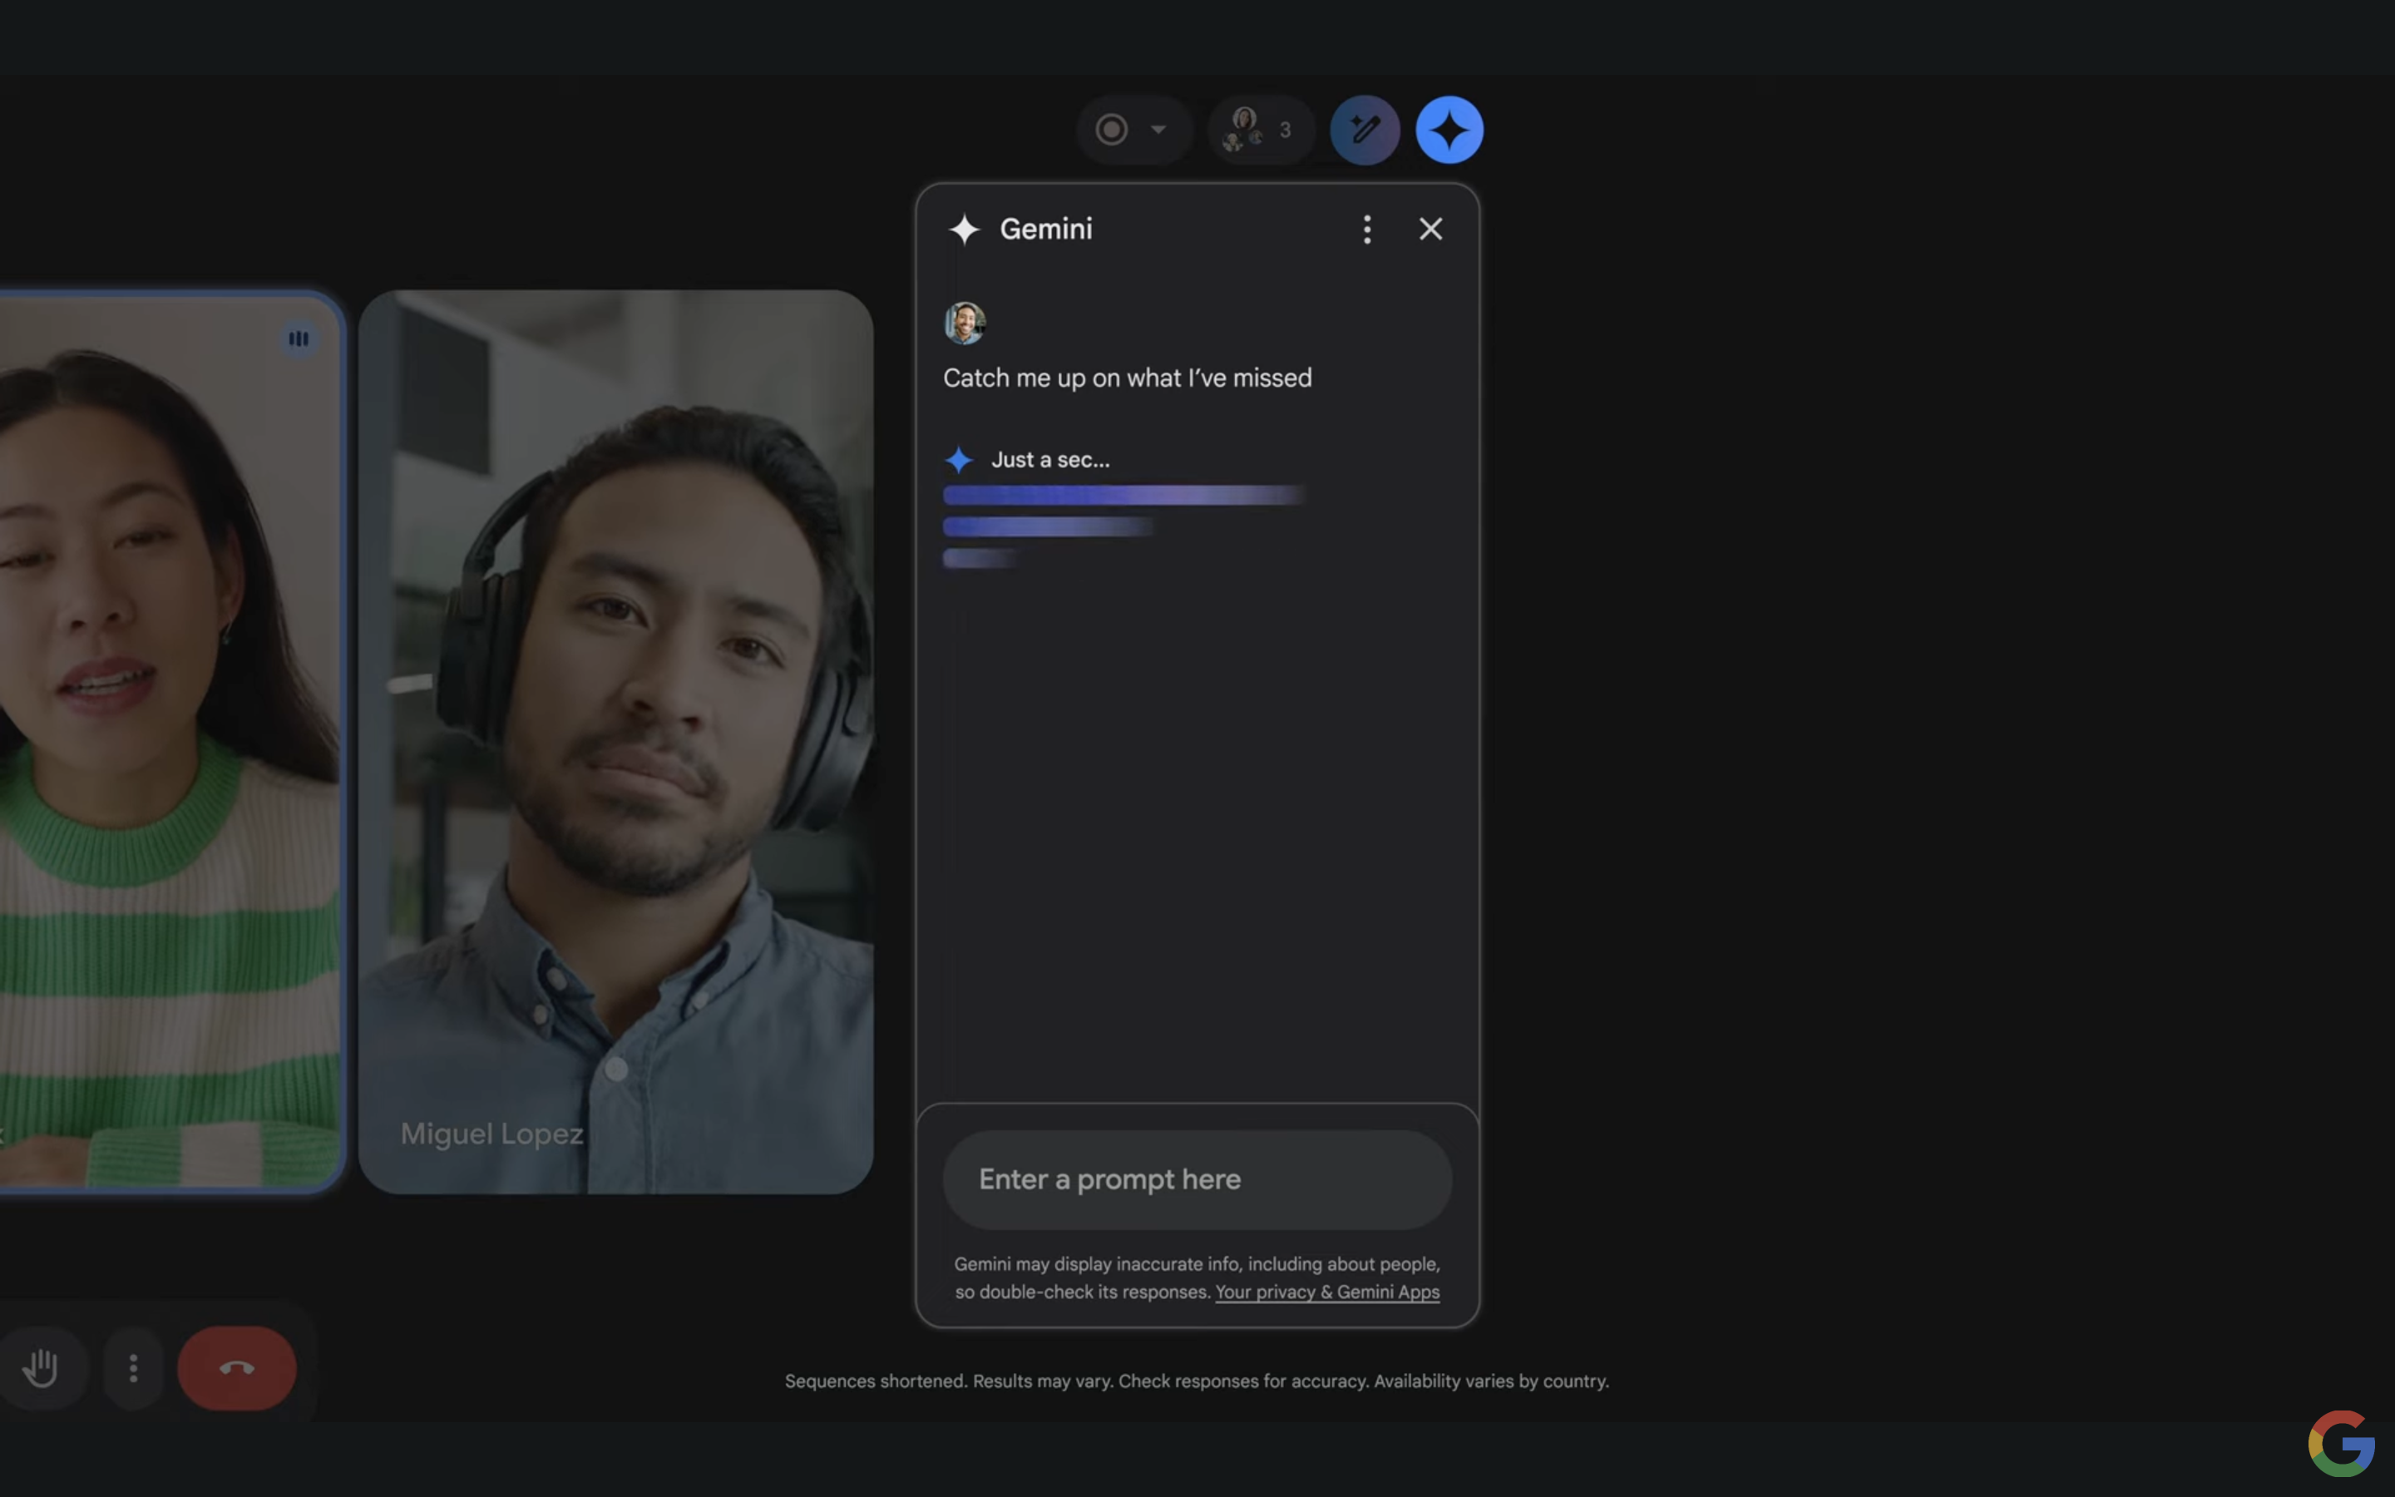Open the participants list showing 3

coord(1261,130)
